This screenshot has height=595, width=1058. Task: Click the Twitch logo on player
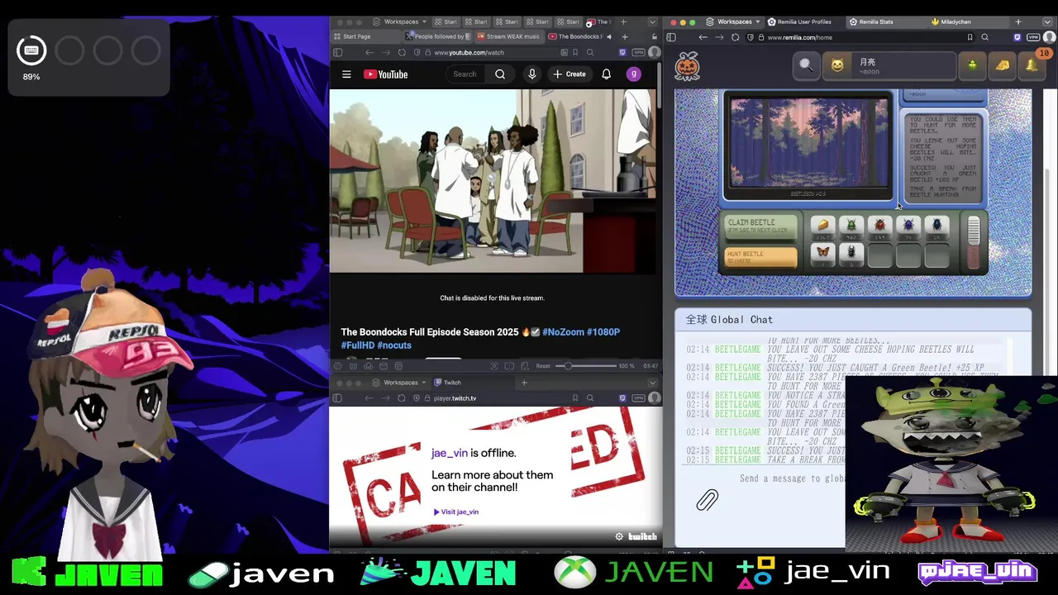tap(642, 536)
